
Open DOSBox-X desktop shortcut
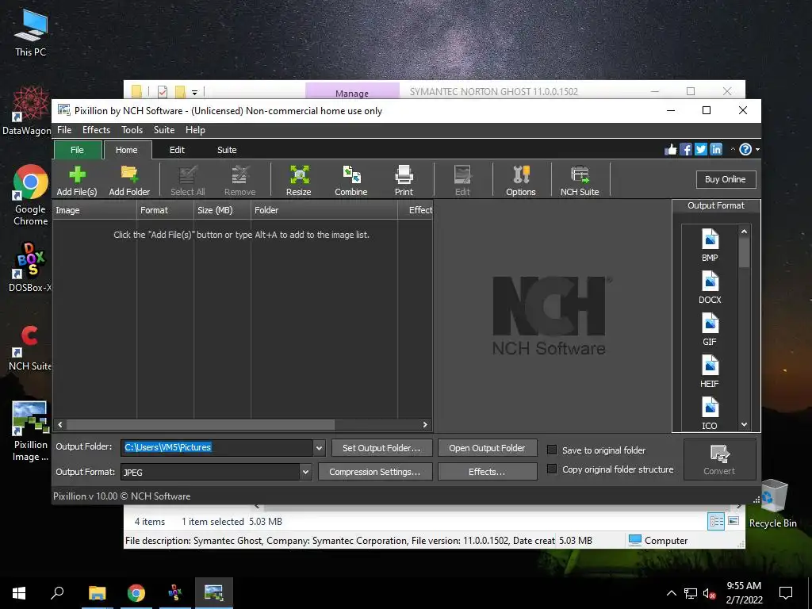[31, 267]
